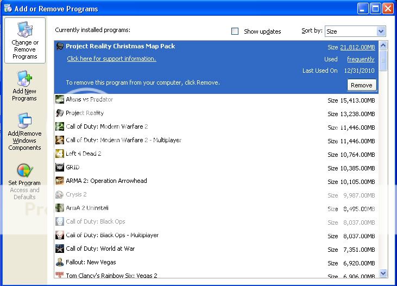Open Add New Programs section

pyautogui.click(x=24, y=86)
